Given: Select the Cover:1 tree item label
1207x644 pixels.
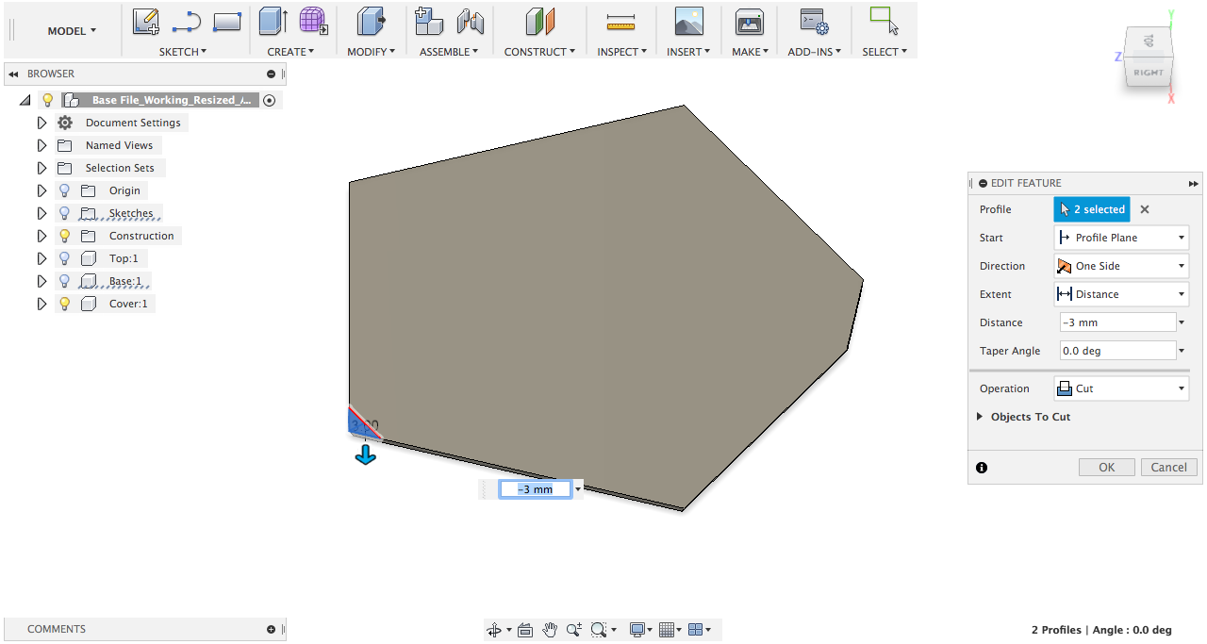Looking at the screenshot, I should coord(128,304).
